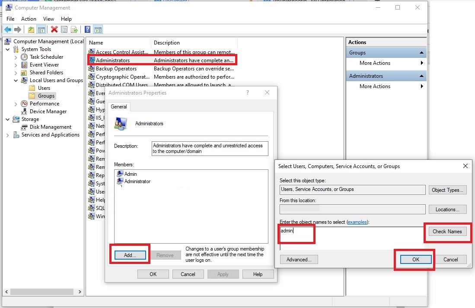Collapse the Local Users and Groups node

[16, 80]
